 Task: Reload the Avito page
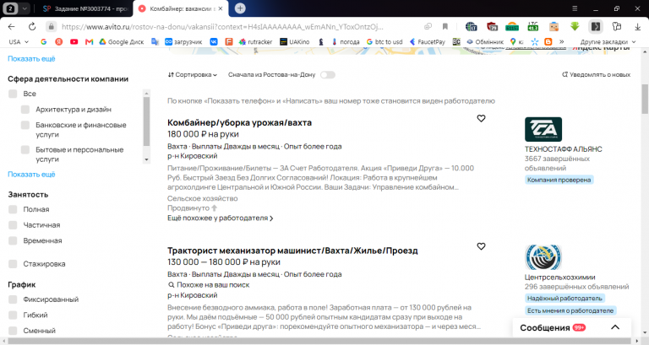[x=32, y=26]
